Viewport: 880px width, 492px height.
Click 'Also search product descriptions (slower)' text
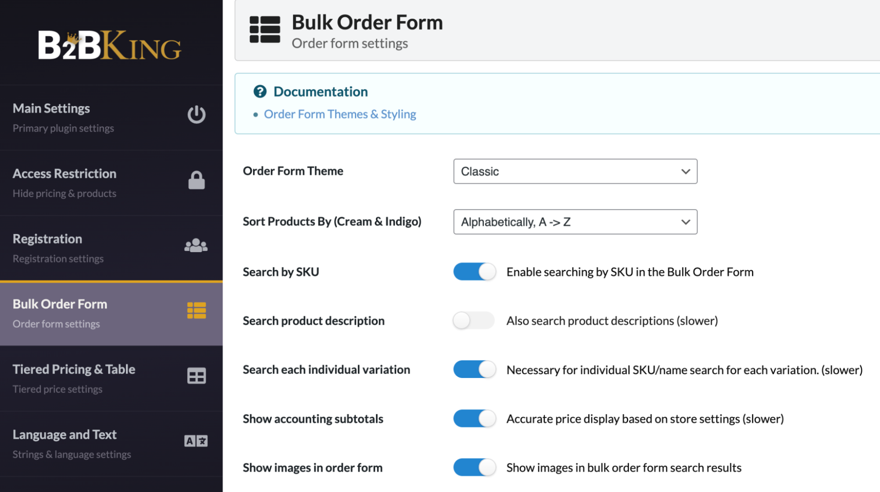point(612,321)
